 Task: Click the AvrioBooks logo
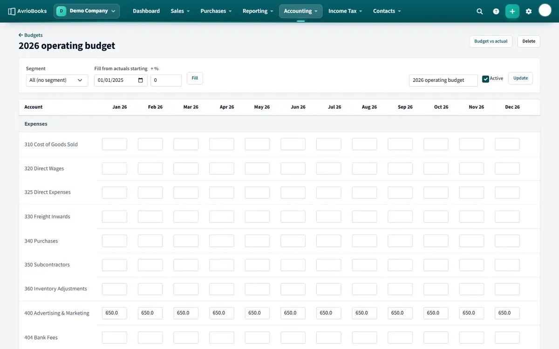27,11
